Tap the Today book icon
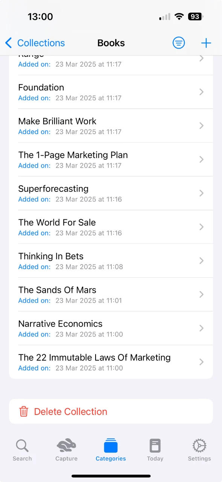Viewport: 222px width, 482px height. coord(155,445)
